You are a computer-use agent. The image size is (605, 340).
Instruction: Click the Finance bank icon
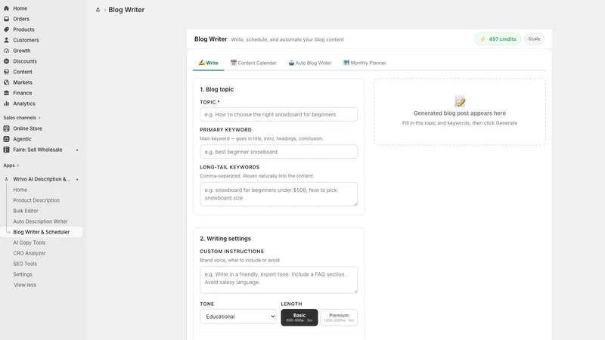point(6,93)
